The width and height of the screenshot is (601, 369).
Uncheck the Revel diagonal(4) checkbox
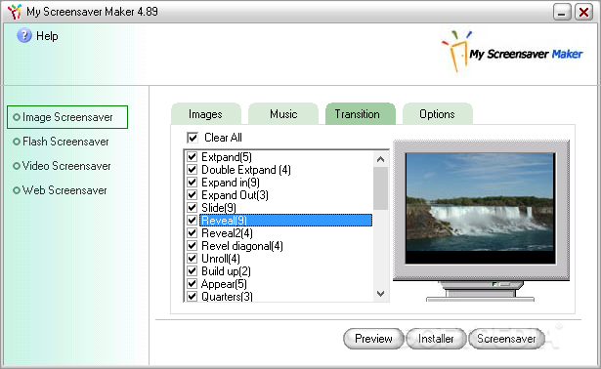[193, 245]
